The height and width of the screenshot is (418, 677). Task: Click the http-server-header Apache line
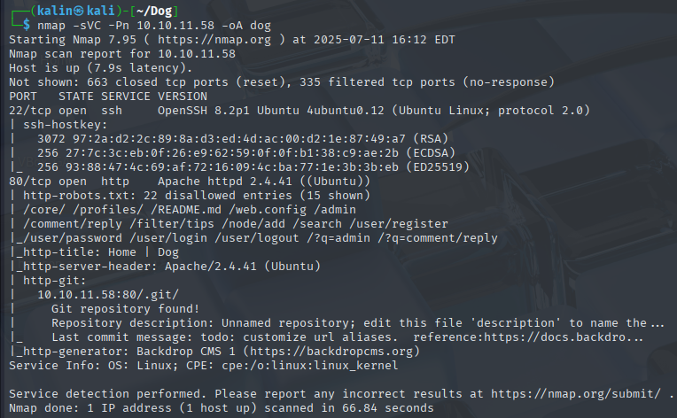tap(140, 266)
